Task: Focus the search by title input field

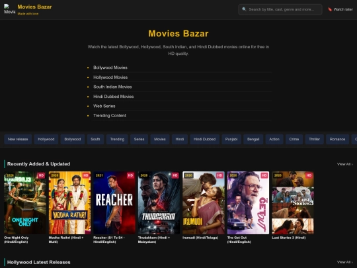Action: 280,9
